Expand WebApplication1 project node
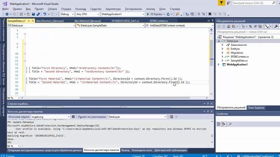 [219, 65]
